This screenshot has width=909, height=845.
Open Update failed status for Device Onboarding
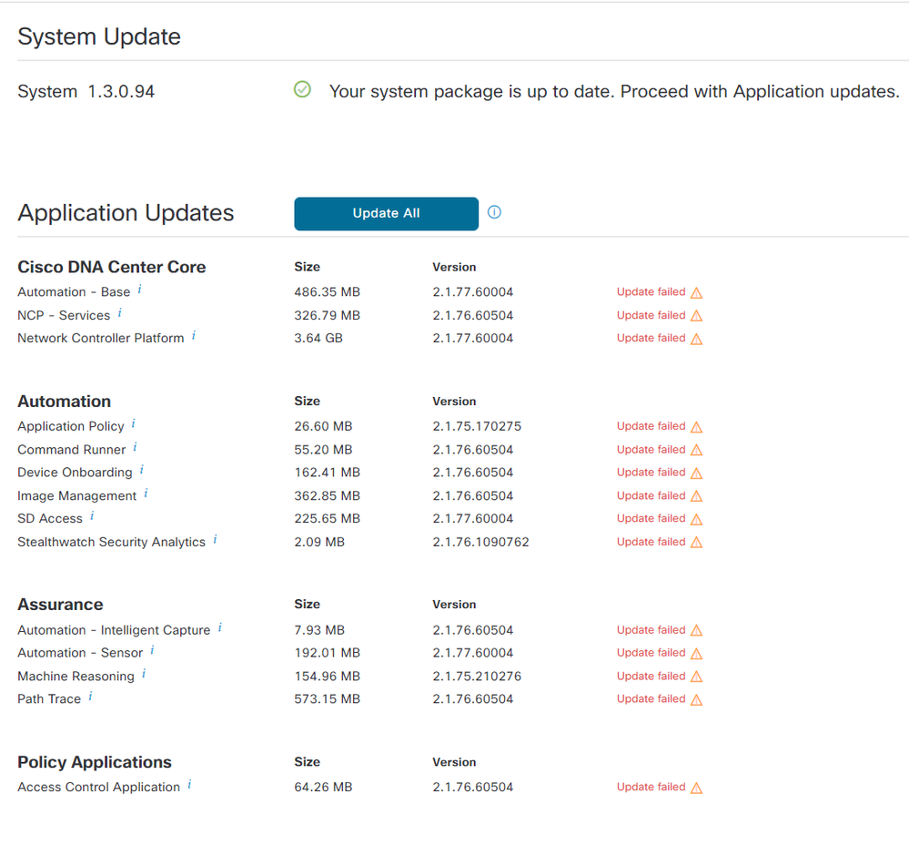pyautogui.click(x=651, y=472)
